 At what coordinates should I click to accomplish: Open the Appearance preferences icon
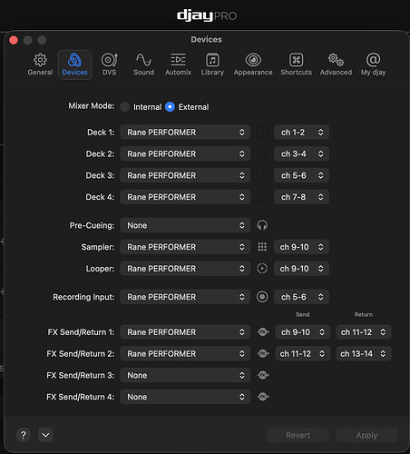[253, 60]
